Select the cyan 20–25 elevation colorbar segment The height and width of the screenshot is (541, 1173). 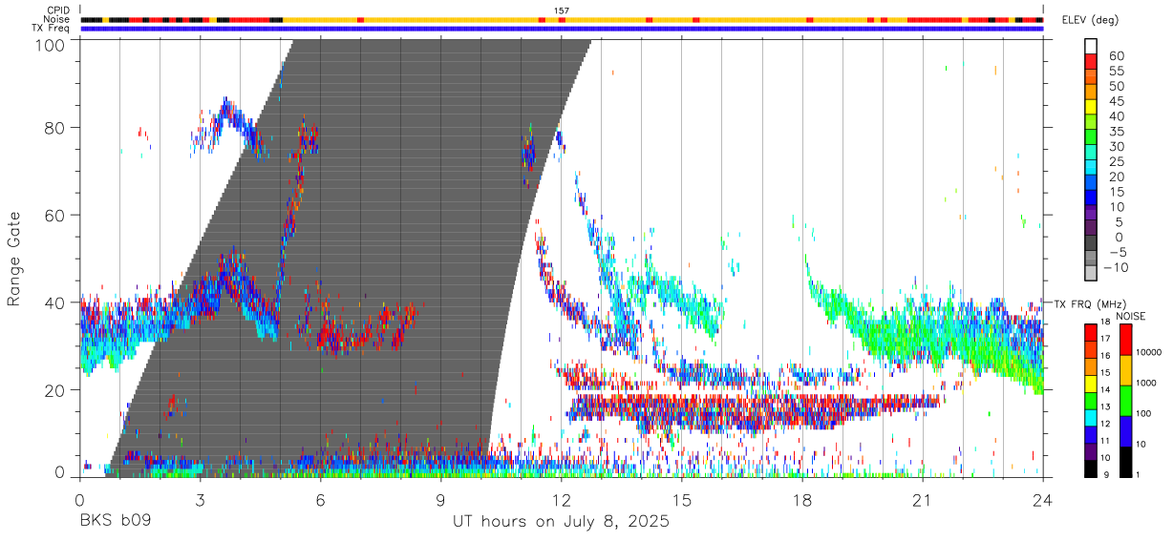pos(1091,166)
